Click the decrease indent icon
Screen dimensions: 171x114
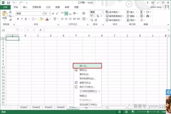point(75,19)
